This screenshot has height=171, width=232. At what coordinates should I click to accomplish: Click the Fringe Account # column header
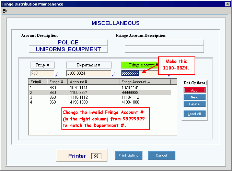[x=145, y=82]
